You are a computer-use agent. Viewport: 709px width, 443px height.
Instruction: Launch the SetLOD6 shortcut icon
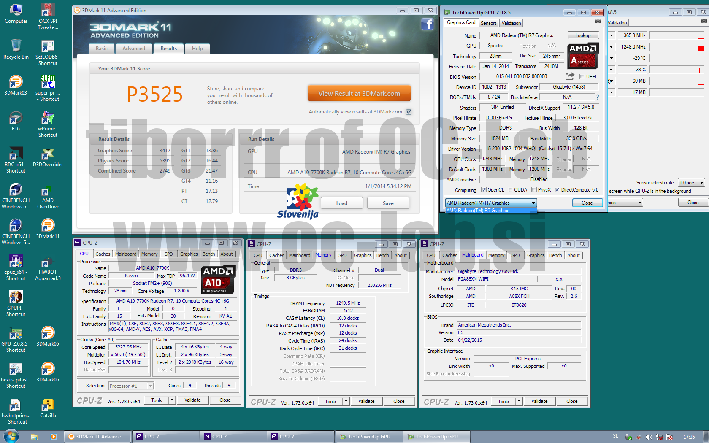48,53
